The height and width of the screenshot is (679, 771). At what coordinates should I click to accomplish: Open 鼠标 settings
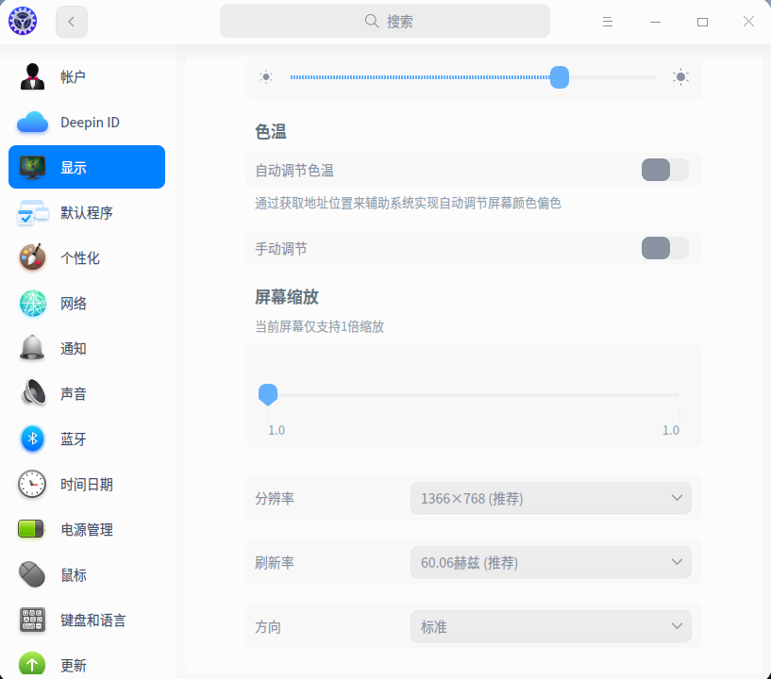(87, 574)
